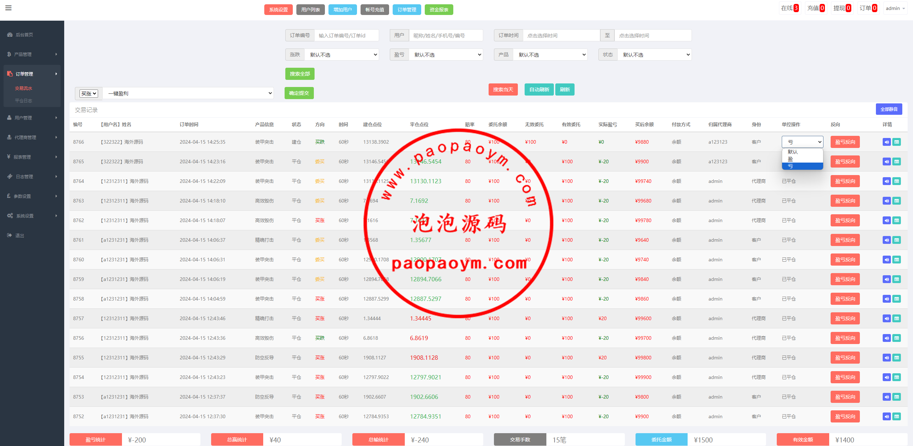Click the sound icon in row 8766
The width and height of the screenshot is (913, 446).
point(887,142)
